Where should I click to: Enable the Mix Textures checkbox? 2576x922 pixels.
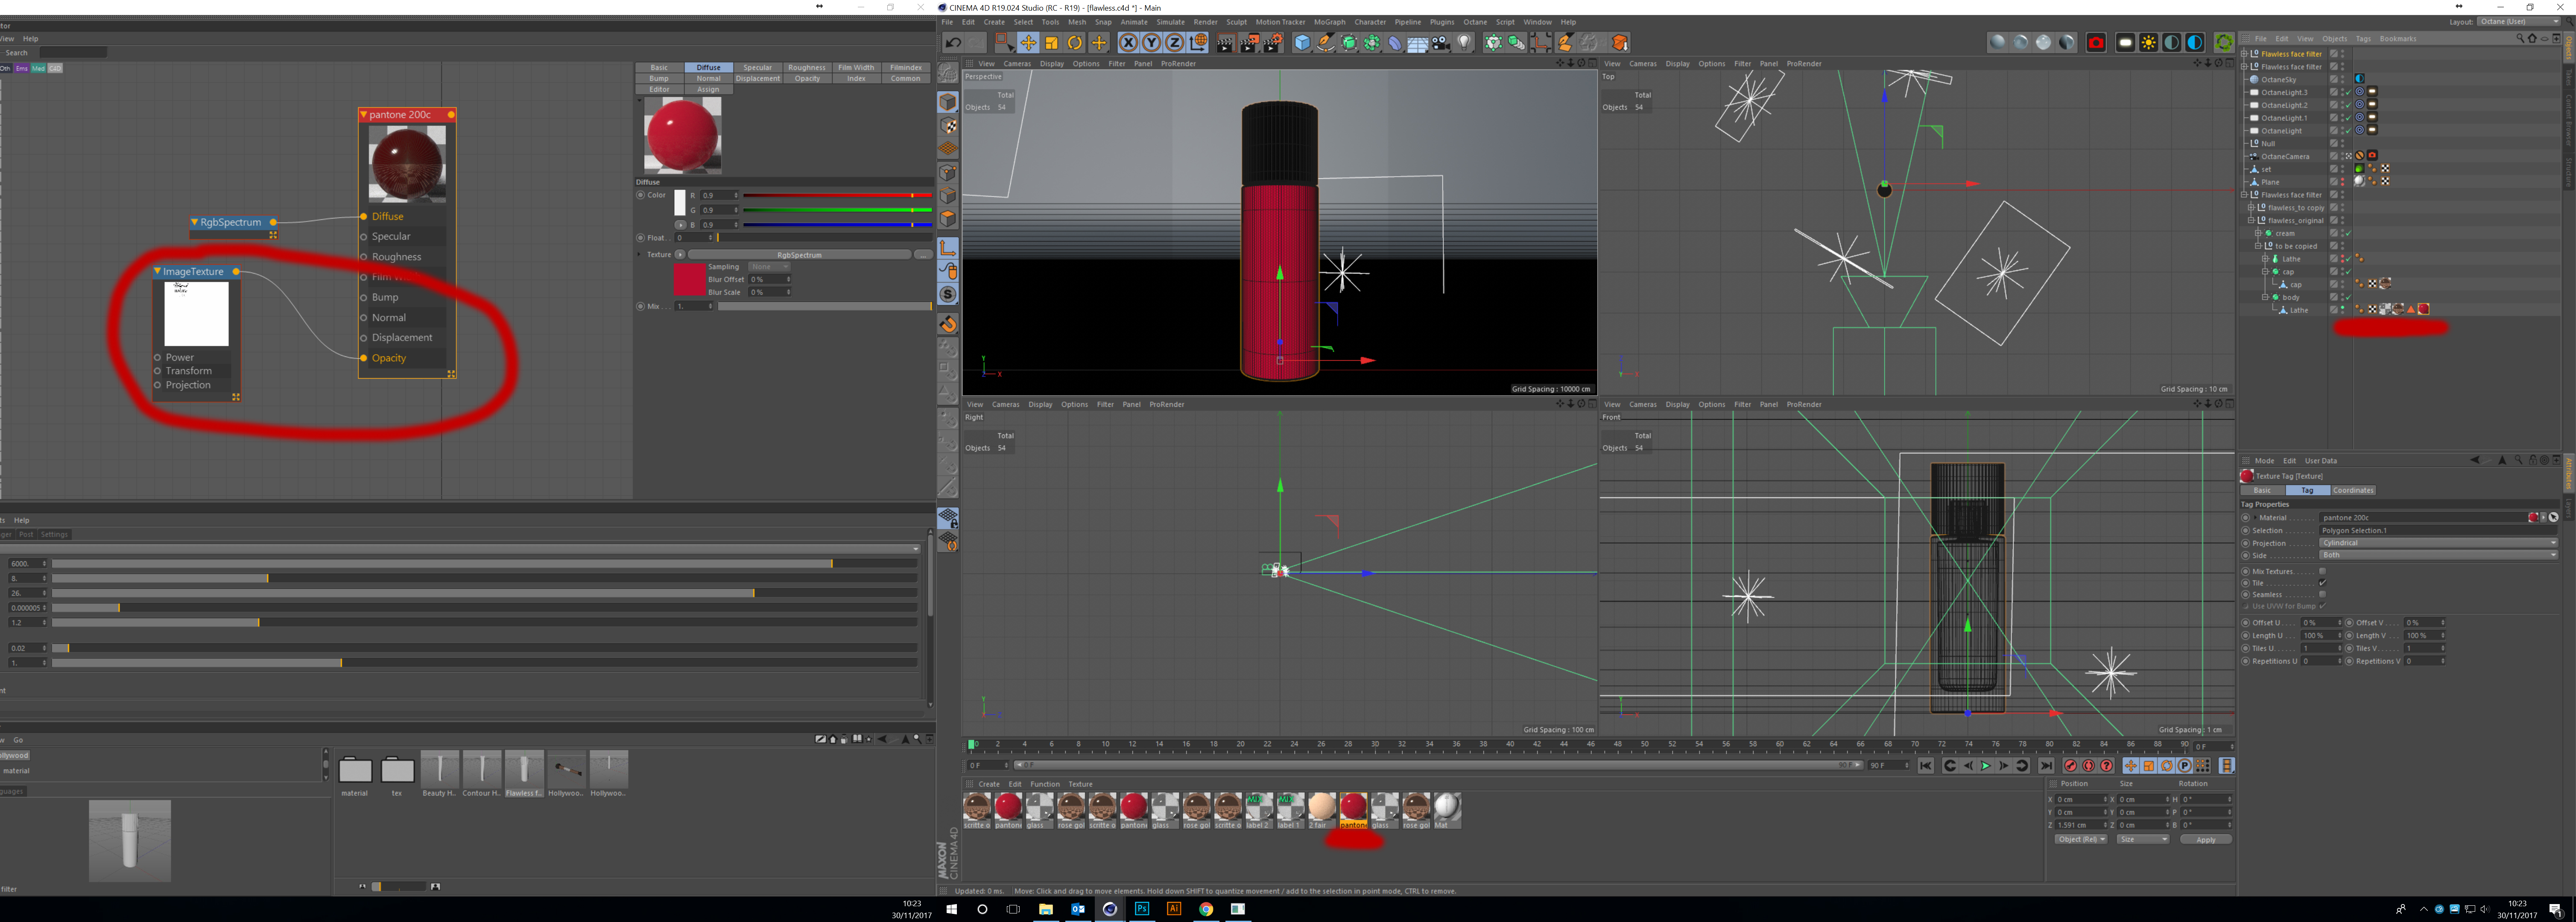coord(2322,571)
